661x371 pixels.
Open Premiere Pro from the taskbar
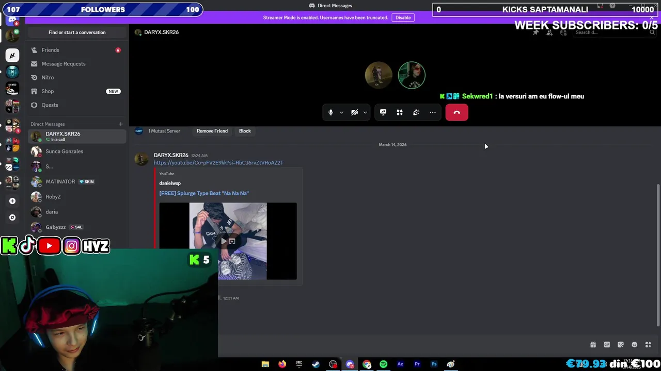417,364
